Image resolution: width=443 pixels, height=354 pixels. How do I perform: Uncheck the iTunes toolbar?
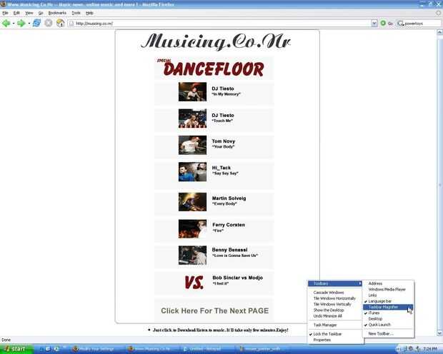[388, 313]
